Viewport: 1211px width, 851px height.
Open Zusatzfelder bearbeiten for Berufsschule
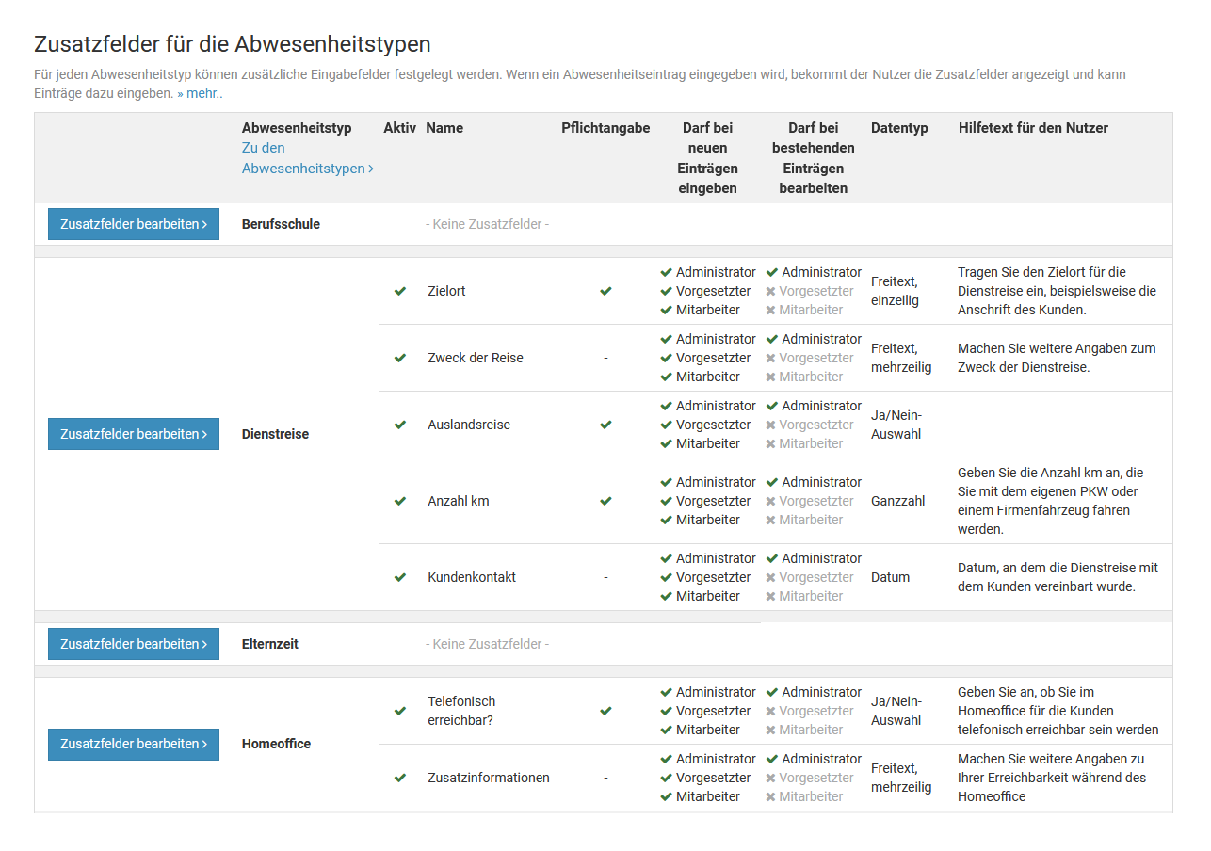(134, 224)
